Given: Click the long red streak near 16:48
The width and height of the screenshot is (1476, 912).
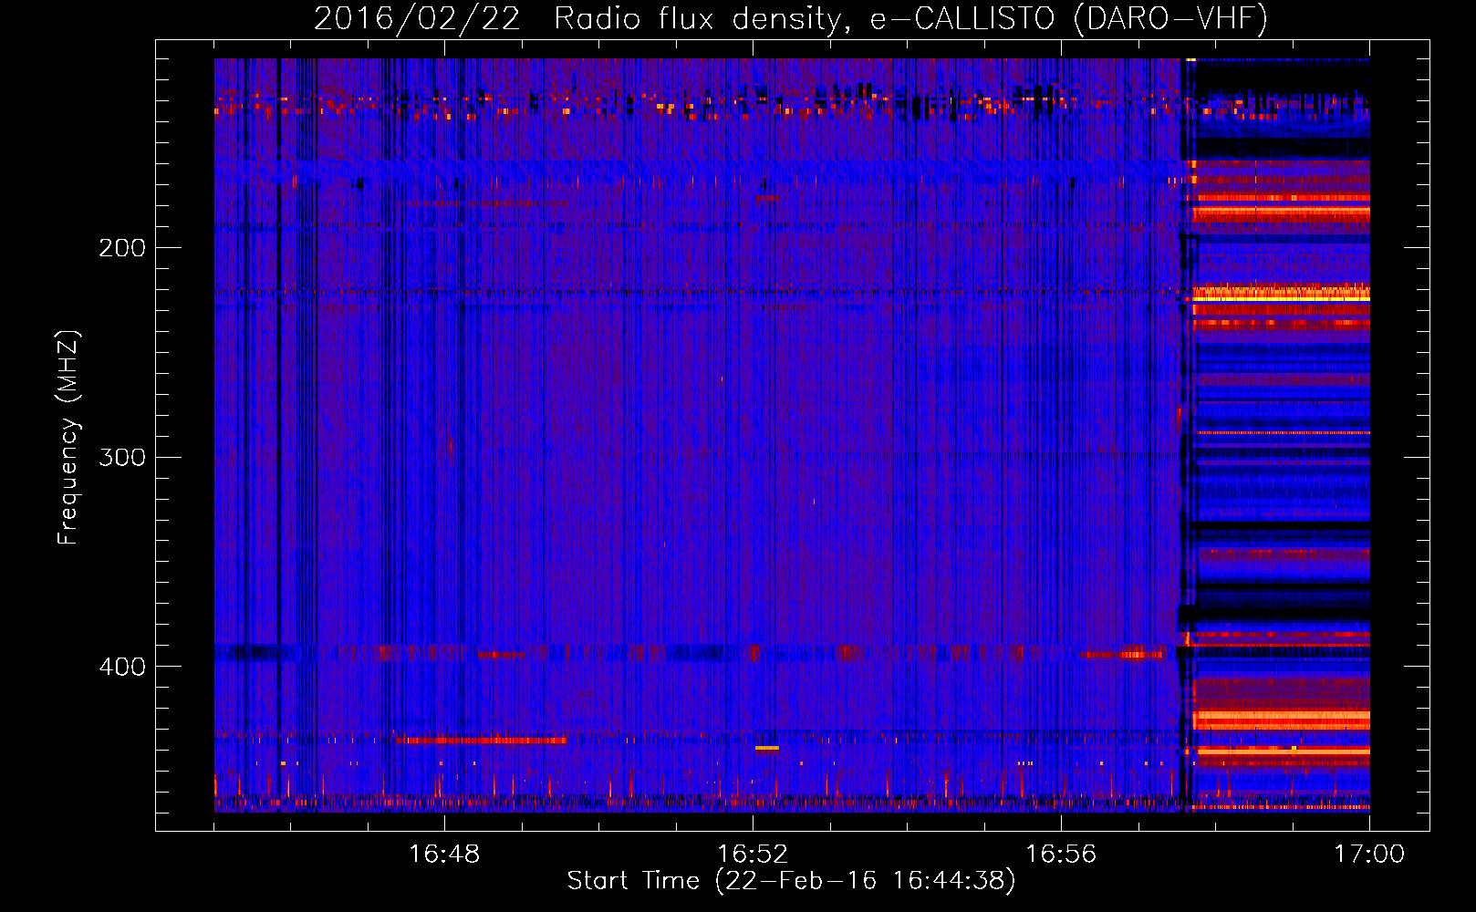Looking at the screenshot, I should [x=481, y=741].
